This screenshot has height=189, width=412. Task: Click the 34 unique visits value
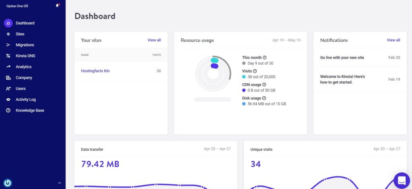tap(255, 164)
